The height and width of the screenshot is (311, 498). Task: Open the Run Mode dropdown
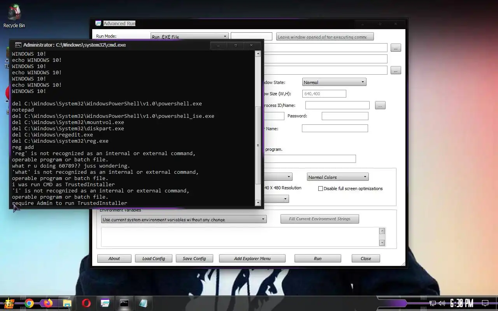(x=189, y=37)
